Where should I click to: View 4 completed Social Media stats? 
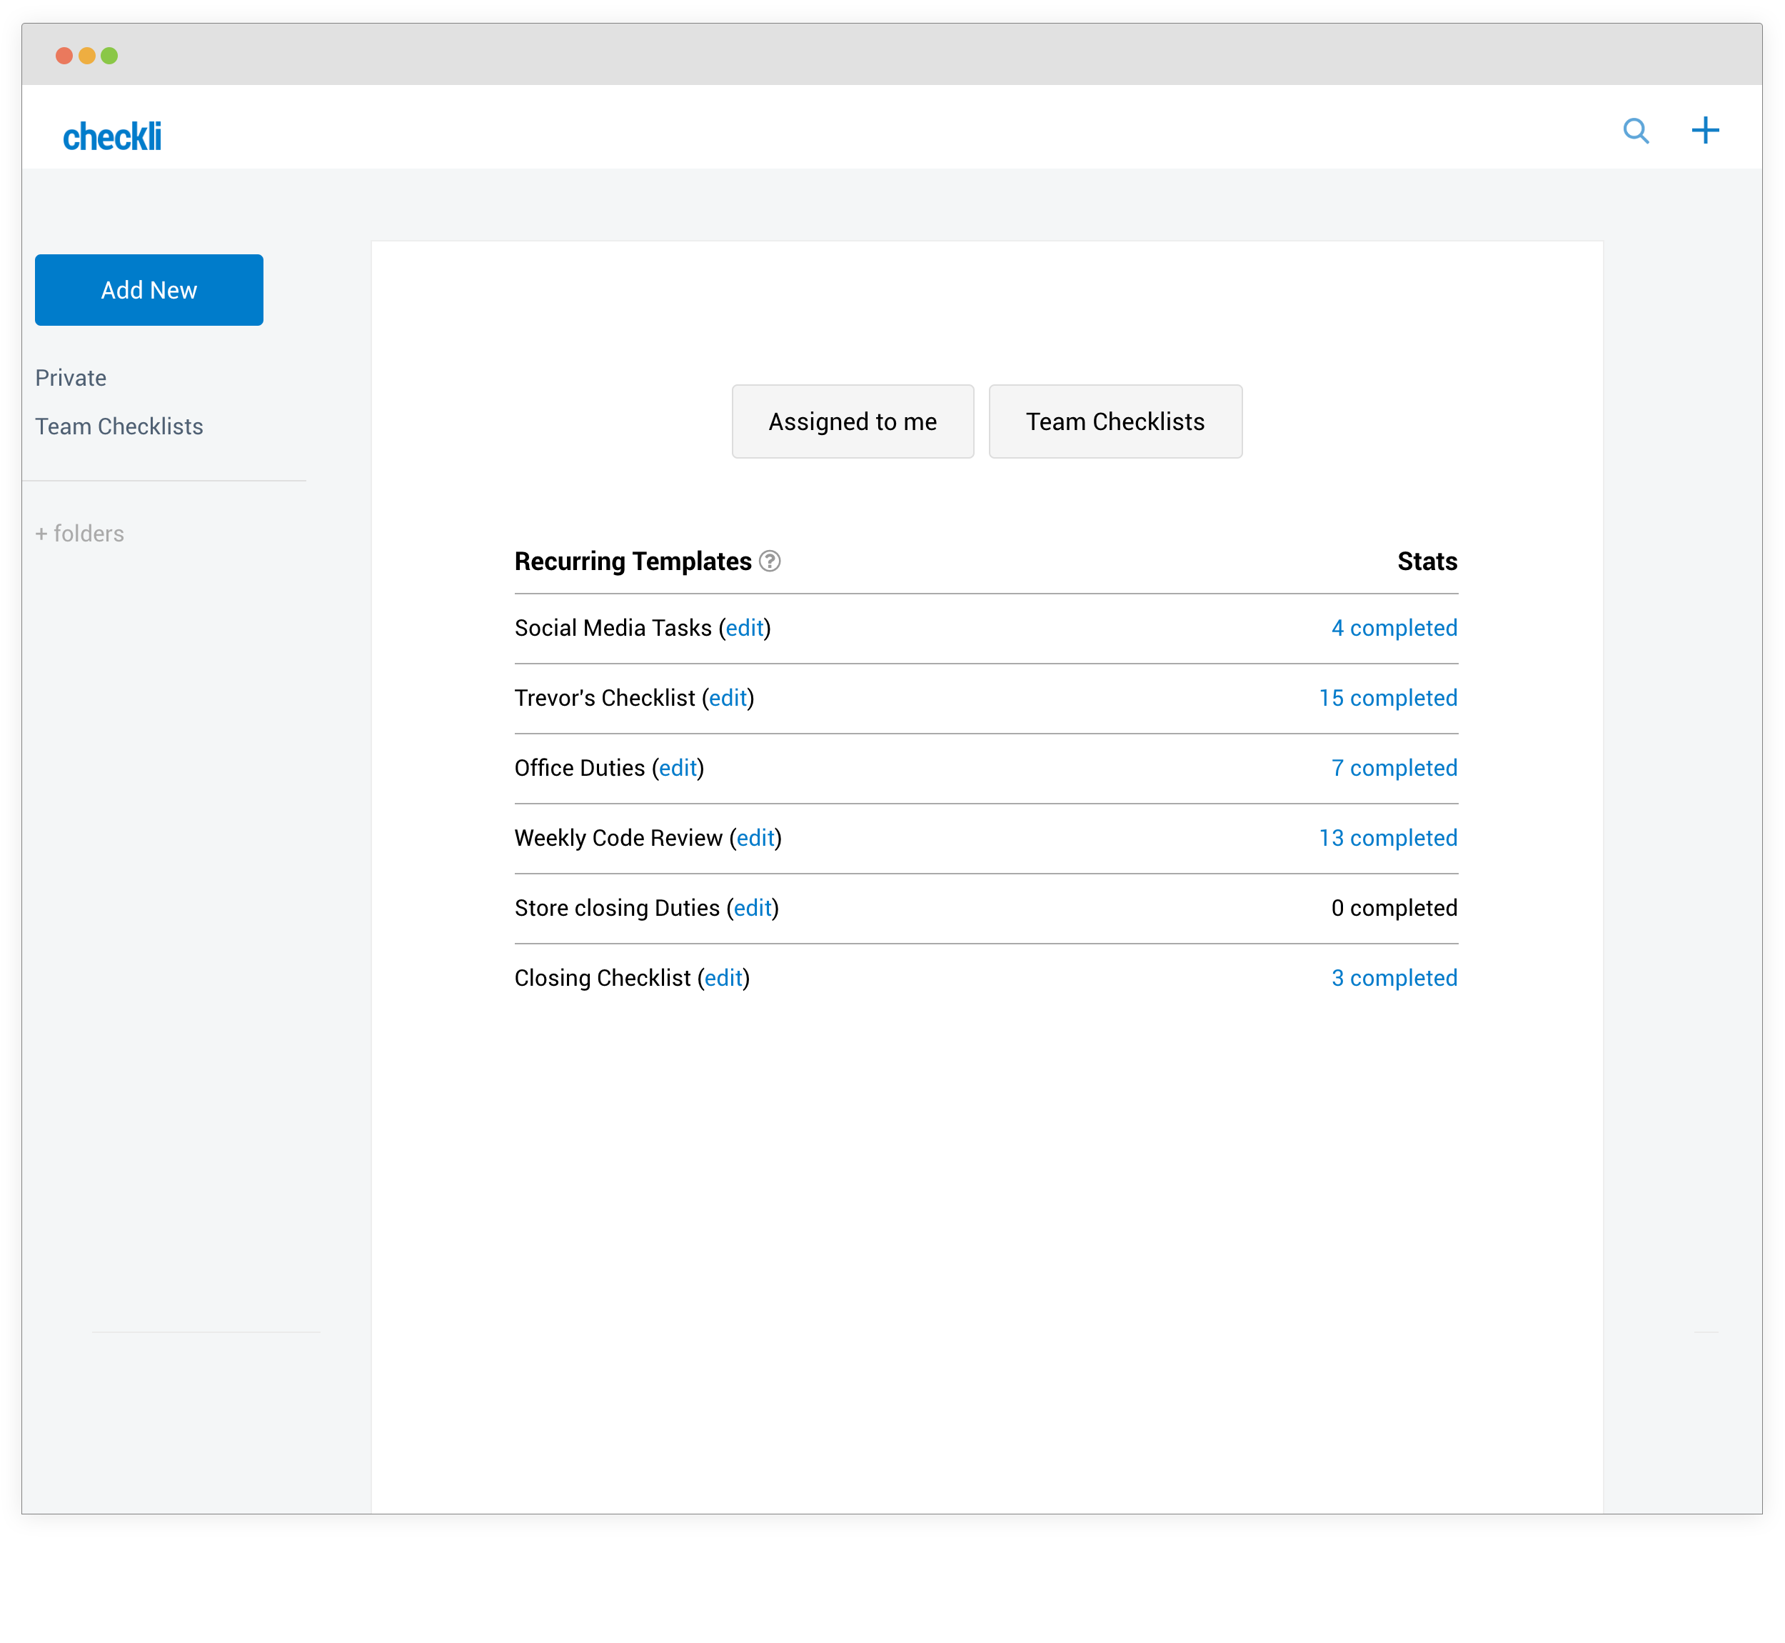(1394, 629)
